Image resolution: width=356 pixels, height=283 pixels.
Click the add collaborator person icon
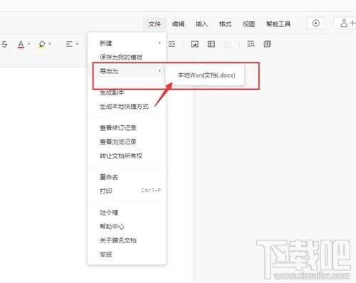[x=344, y=23]
